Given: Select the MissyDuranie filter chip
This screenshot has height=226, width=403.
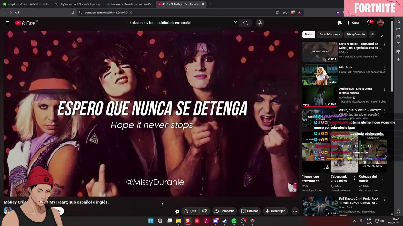Looking at the screenshot, I should click(355, 35).
